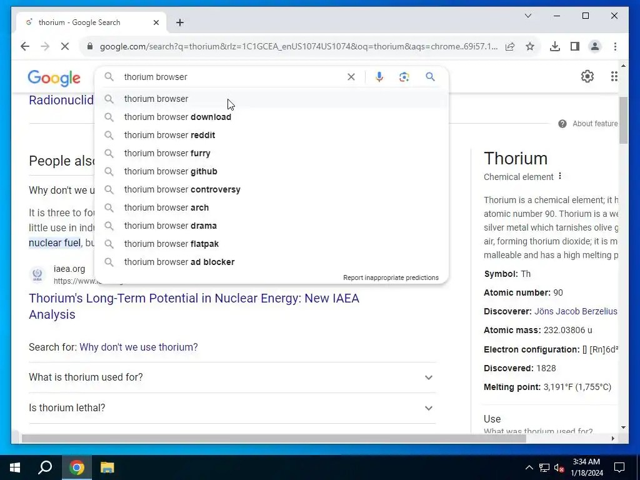Click the Google logo
This screenshot has width=640, height=480.
(x=54, y=78)
